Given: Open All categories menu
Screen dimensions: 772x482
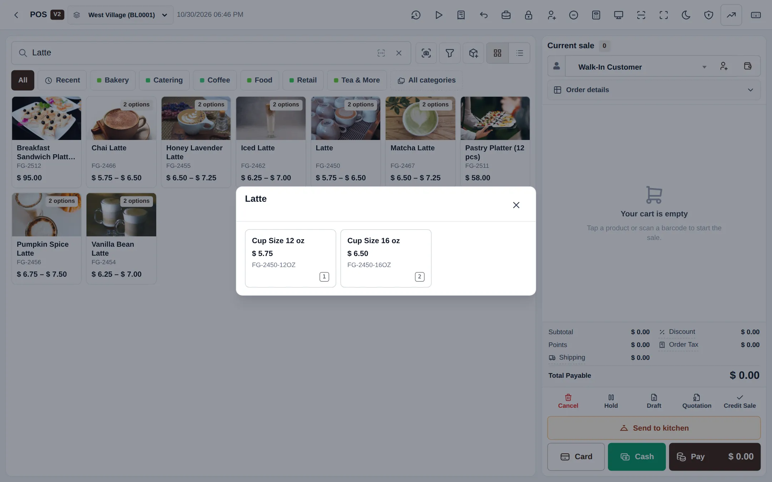Looking at the screenshot, I should (426, 80).
